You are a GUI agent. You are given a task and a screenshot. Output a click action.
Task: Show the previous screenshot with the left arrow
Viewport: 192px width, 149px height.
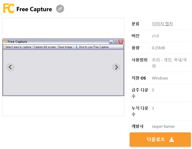(10, 67)
